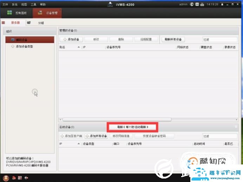Open the 文件 menu

pos(5,5)
